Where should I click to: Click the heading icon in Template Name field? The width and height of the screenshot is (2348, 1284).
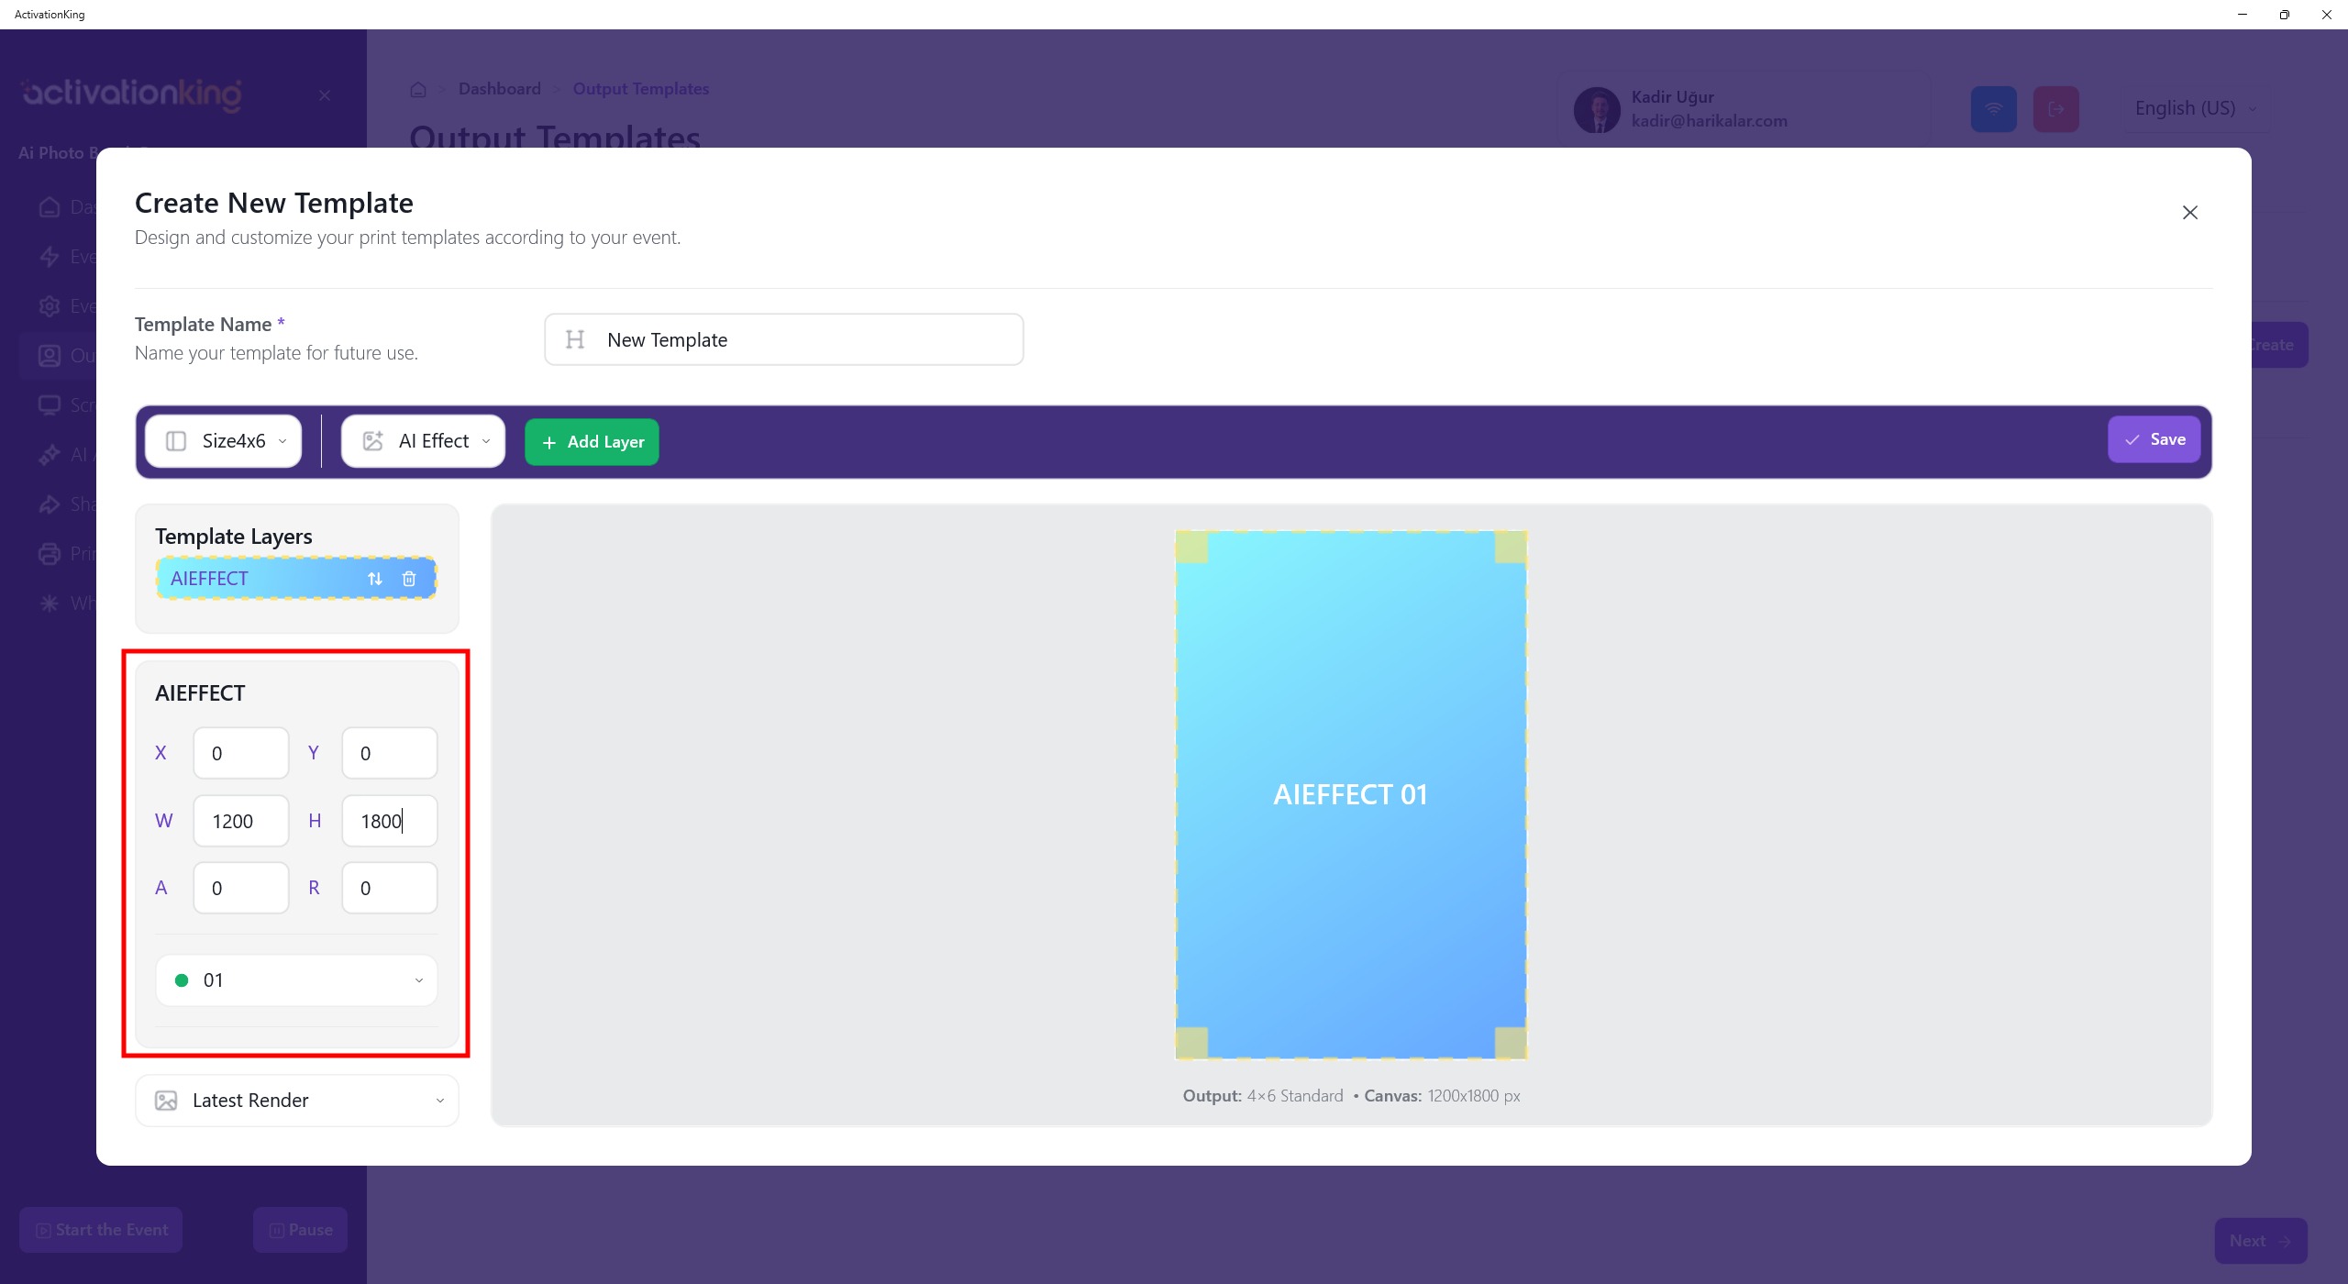click(575, 340)
